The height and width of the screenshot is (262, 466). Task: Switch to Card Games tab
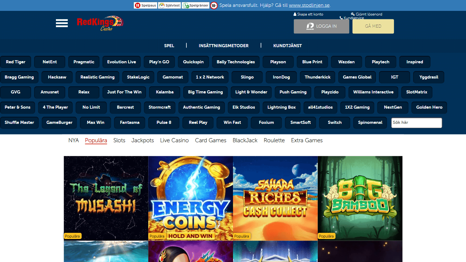pyautogui.click(x=211, y=140)
